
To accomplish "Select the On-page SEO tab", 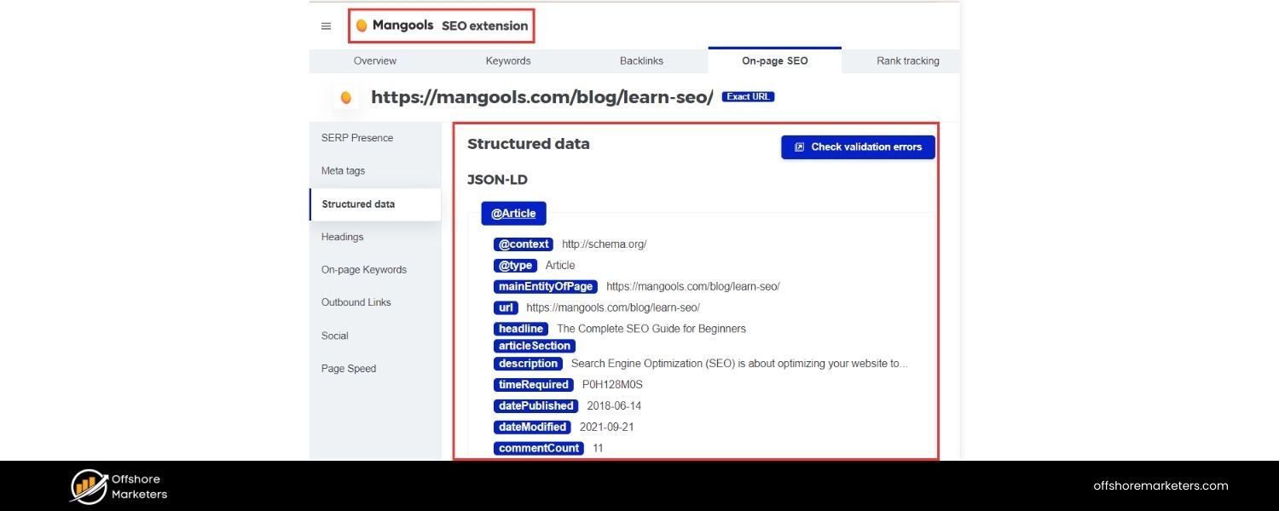I will [x=774, y=60].
